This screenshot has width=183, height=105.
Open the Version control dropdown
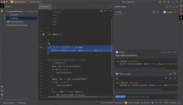pyautogui.click(x=36, y=2)
